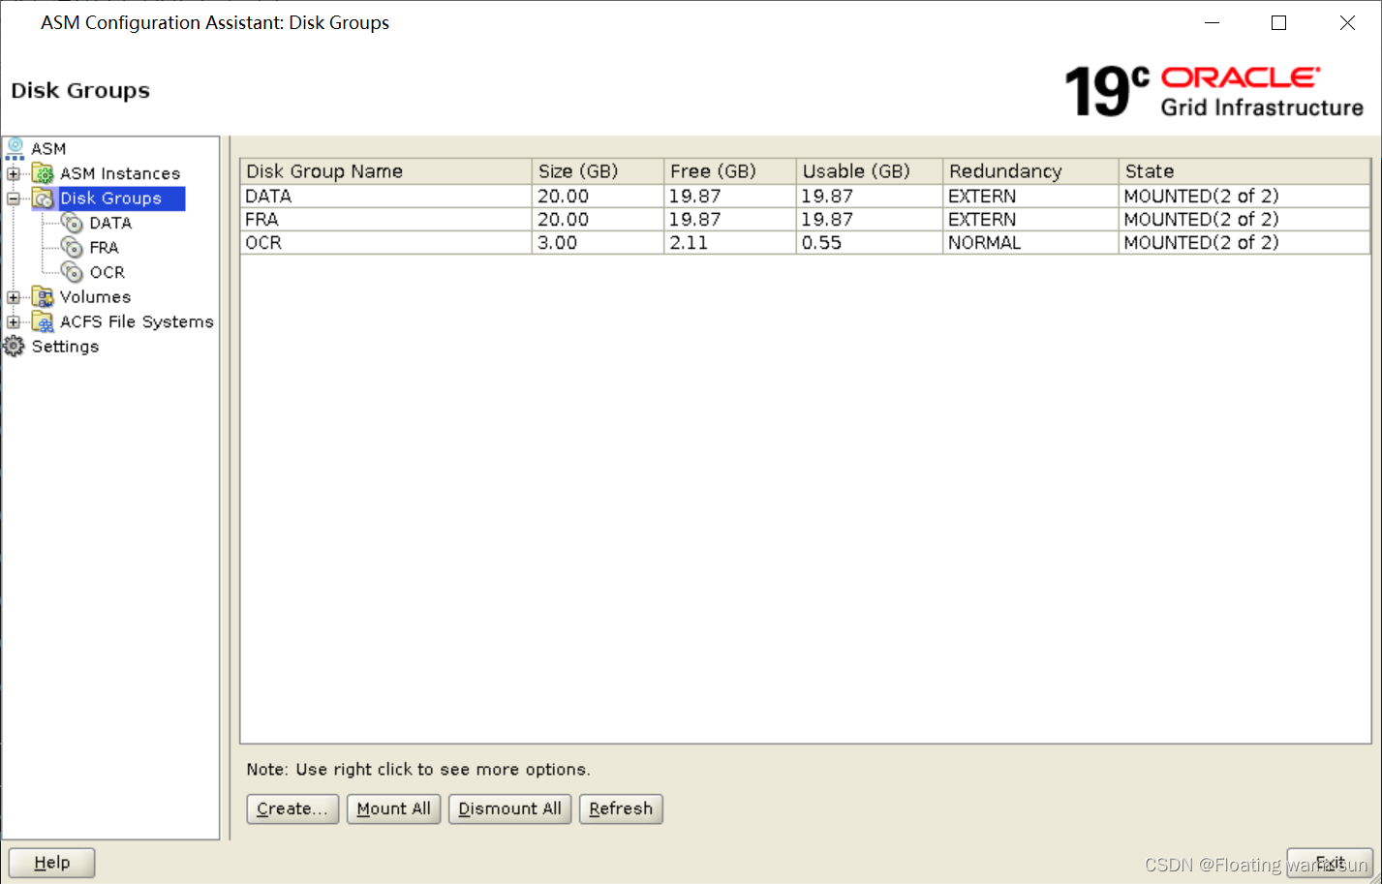Click the Create button
This screenshot has height=884, width=1382.
pyautogui.click(x=292, y=808)
